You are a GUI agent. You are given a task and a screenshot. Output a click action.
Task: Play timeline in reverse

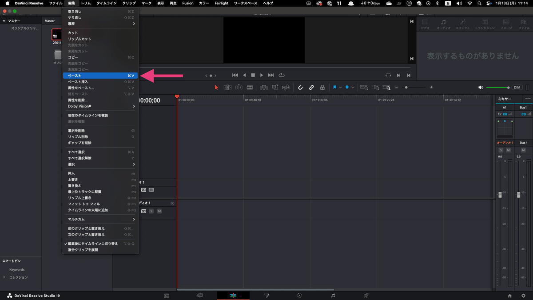click(x=244, y=75)
